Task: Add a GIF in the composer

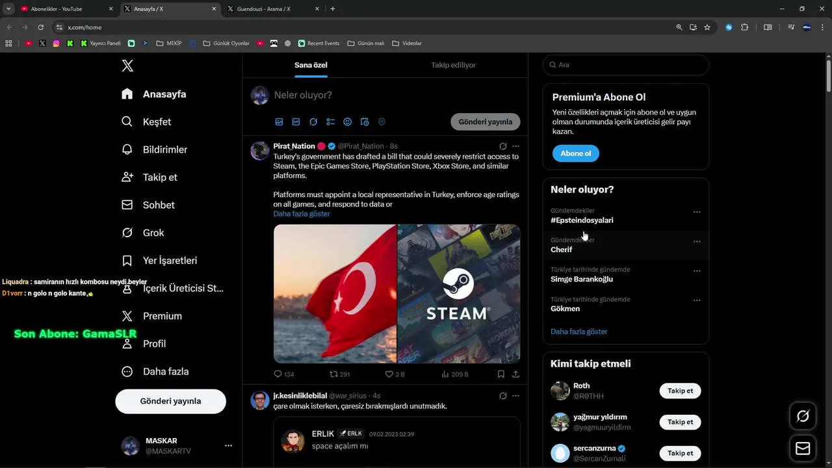Action: 296,122
